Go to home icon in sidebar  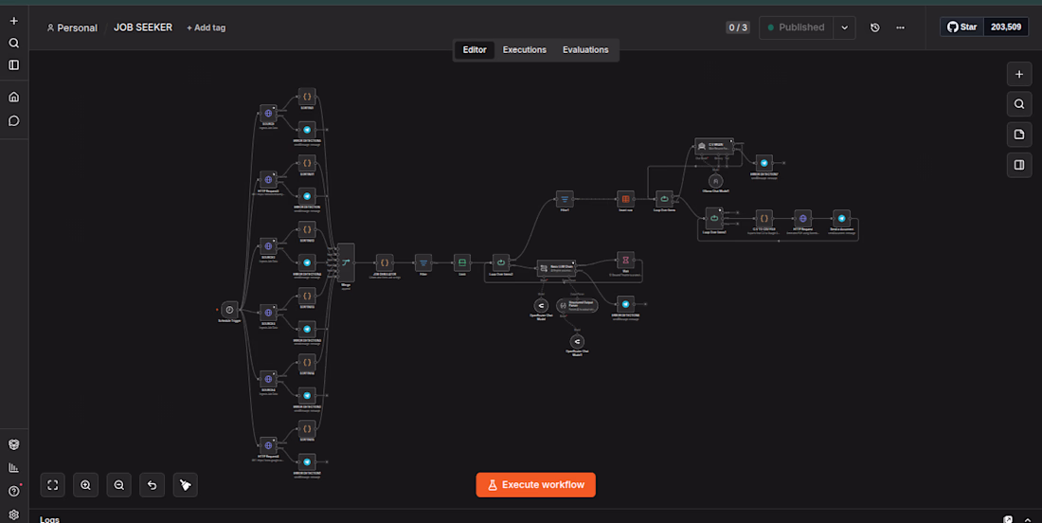tap(14, 97)
